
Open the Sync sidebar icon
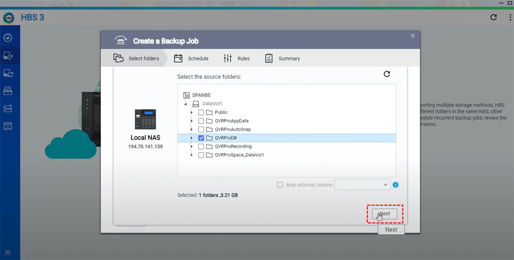pyautogui.click(x=8, y=73)
